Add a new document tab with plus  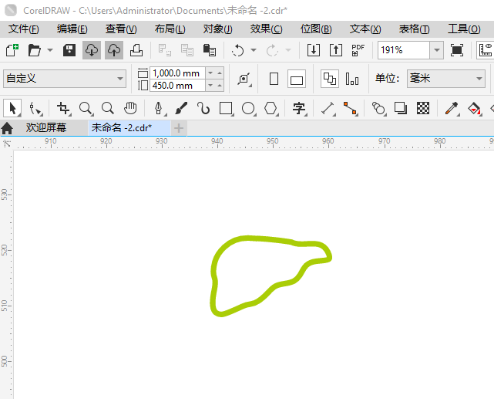pos(179,128)
